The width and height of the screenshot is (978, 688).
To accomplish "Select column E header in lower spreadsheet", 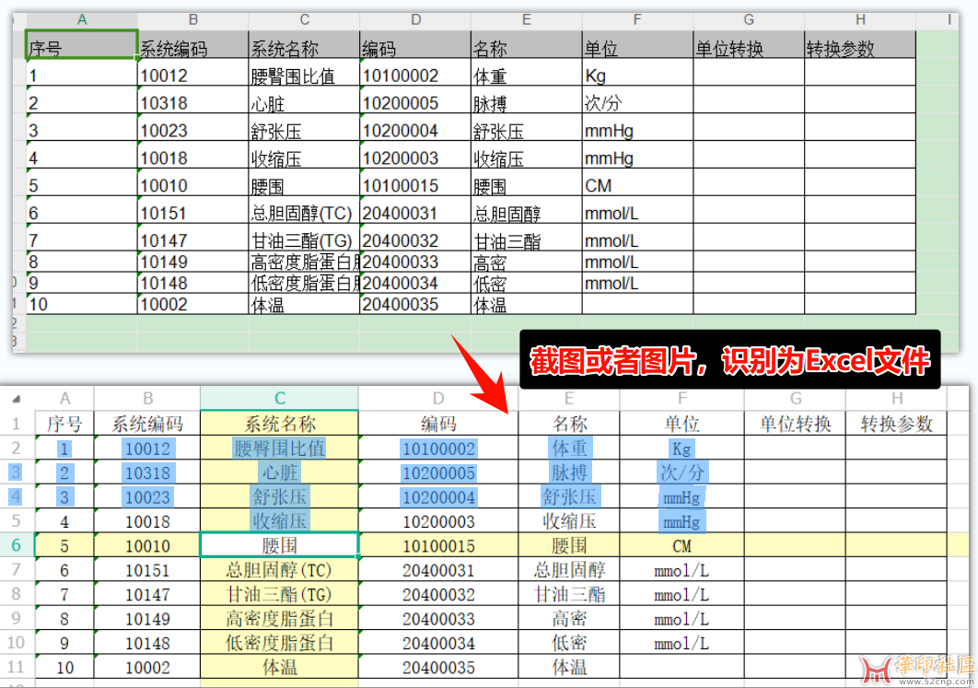I will (569, 399).
